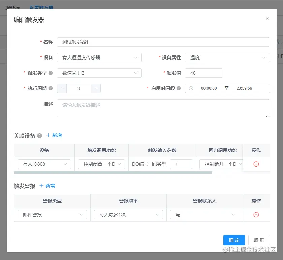Image resolution: width=283 pixels, height=260 pixels.
Task: Open the 设备 dropdown showing 有人温湿度传感器
Action: [x=99, y=58]
